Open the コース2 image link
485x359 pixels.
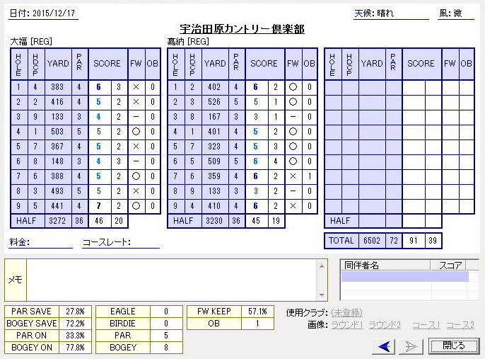click(460, 325)
